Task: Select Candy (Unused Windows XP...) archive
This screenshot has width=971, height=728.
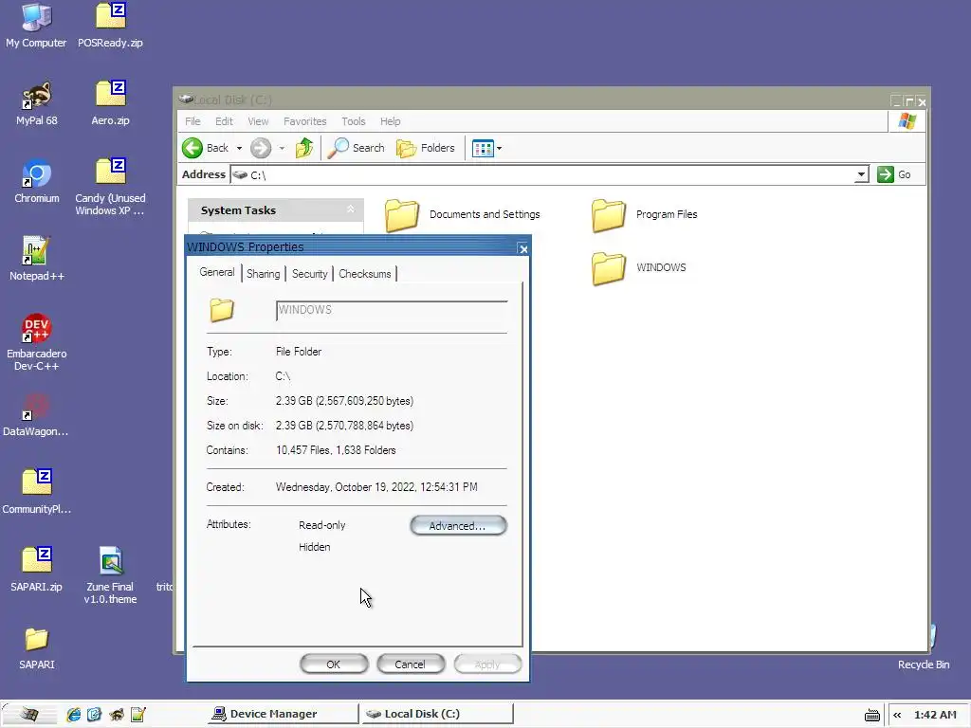Action: click(110, 187)
